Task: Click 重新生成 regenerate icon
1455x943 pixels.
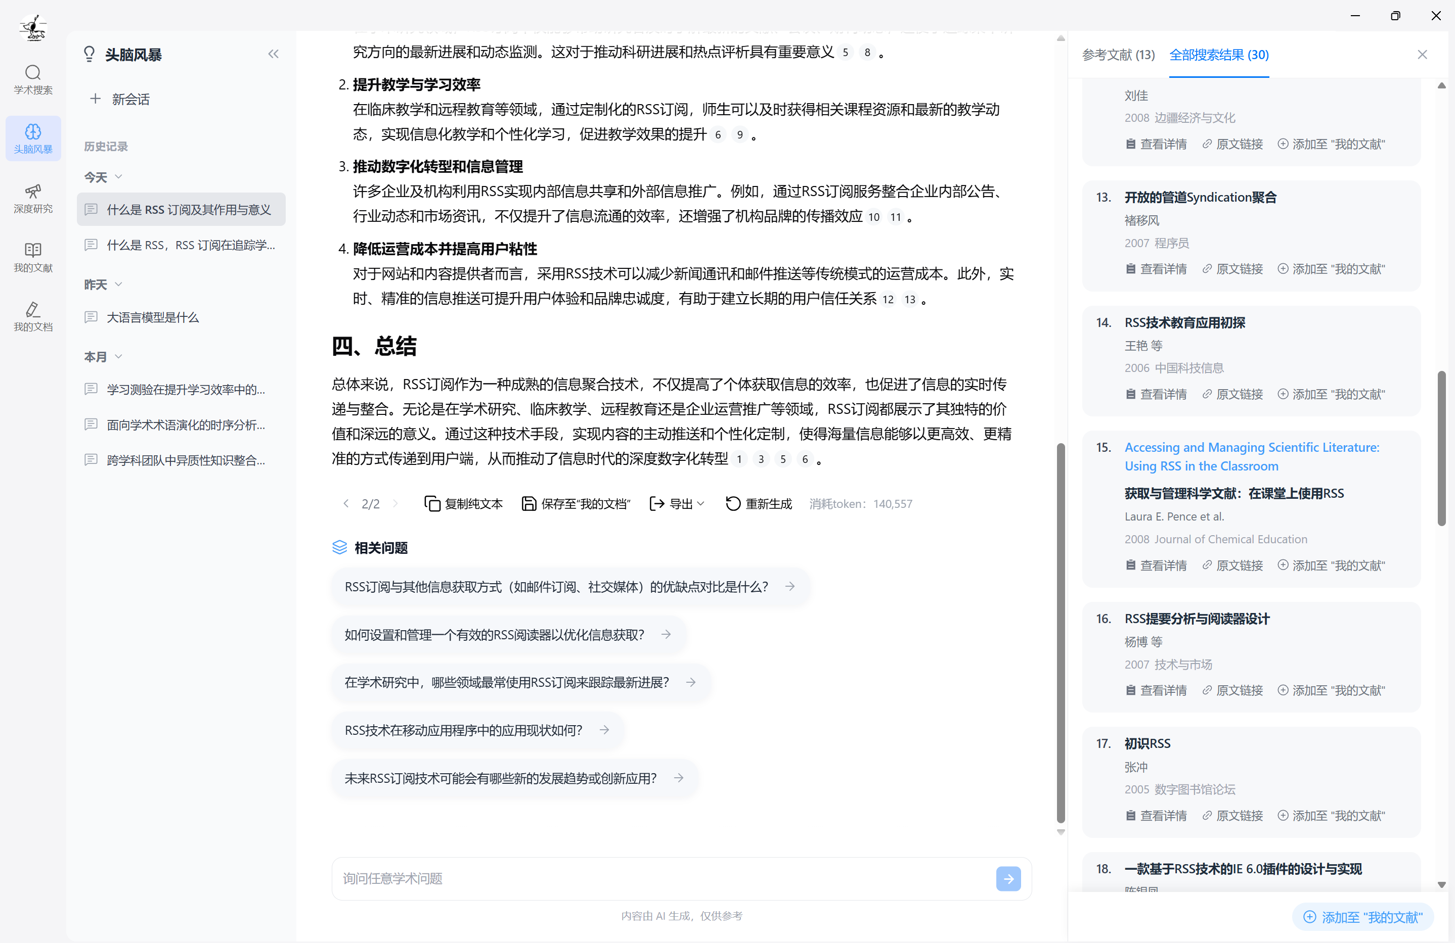Action: pyautogui.click(x=732, y=504)
